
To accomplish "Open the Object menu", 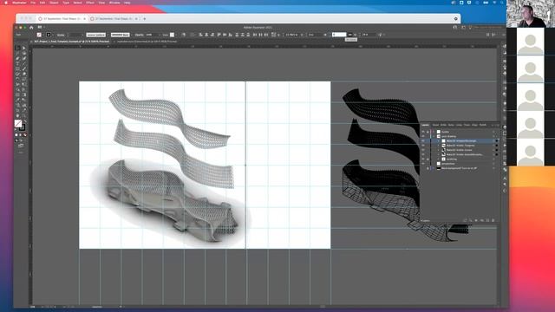I will pyautogui.click(x=54, y=3).
